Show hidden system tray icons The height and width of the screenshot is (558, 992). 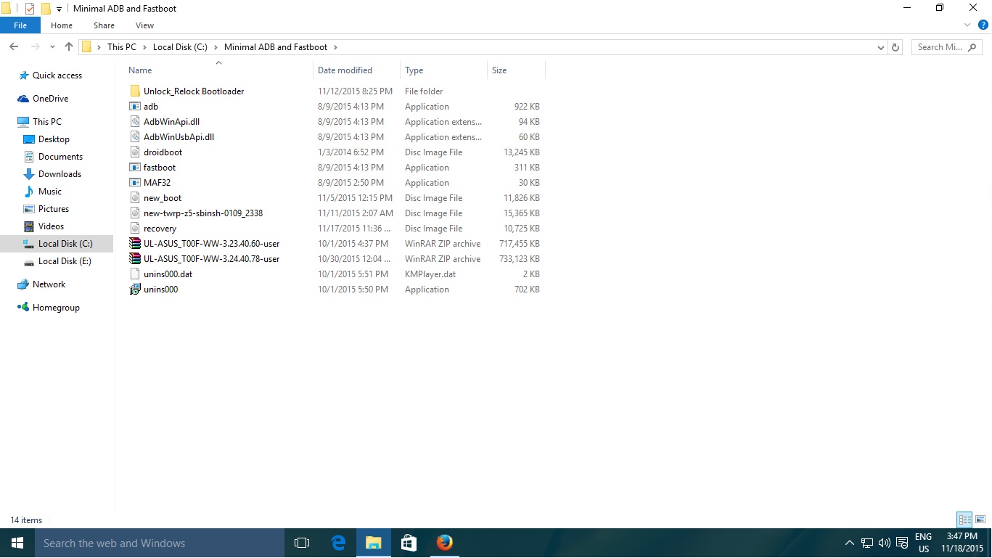click(x=850, y=543)
